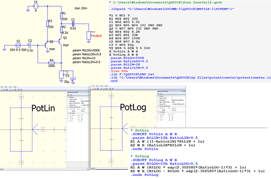Image resolution: width=271 pixels, height=179 pixels.
Task: Toggle checkmark on pin 2 row in PotLog
Action: [170, 120]
